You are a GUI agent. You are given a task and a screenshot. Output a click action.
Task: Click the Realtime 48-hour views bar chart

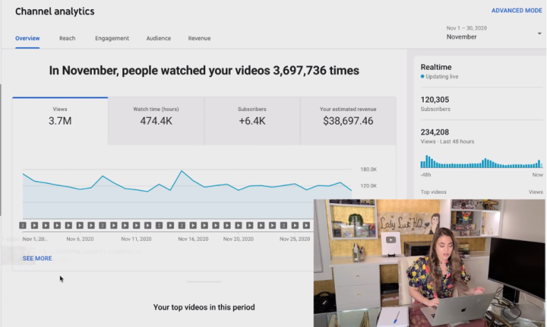pyautogui.click(x=481, y=162)
